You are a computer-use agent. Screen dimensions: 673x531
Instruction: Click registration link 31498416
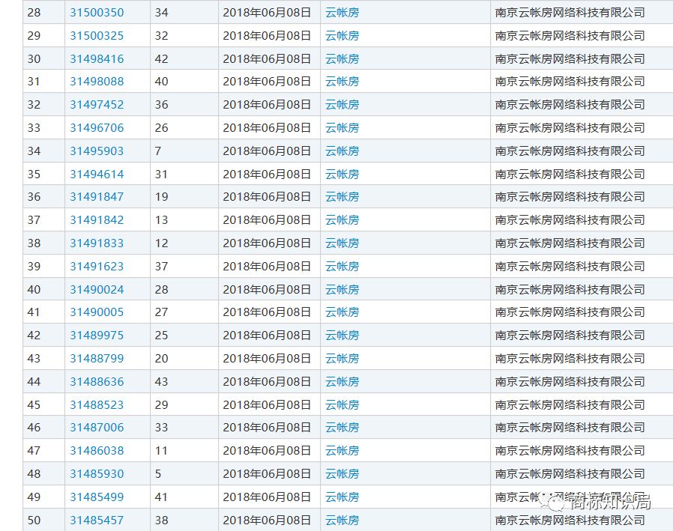(x=97, y=58)
